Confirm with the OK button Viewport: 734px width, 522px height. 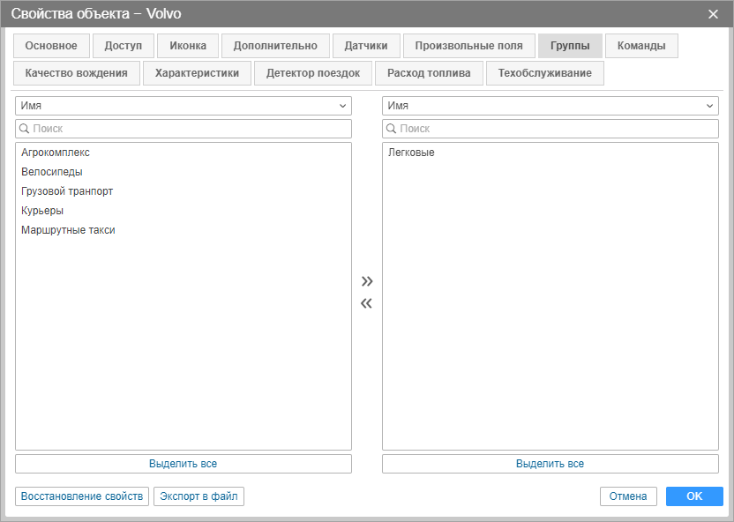694,496
